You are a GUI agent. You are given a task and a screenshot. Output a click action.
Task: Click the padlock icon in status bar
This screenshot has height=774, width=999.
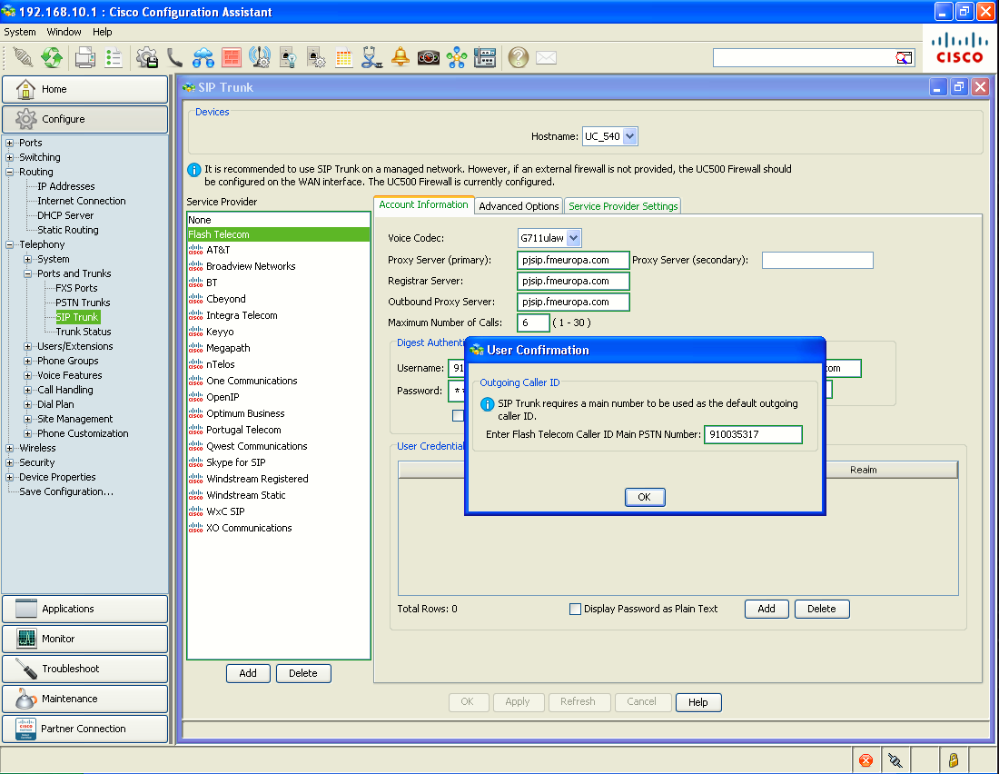point(953,760)
